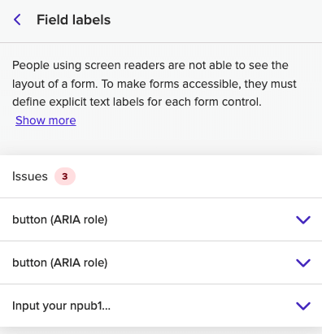Open the second button (ARIA role) issue label
322x334 pixels.
pos(60,262)
